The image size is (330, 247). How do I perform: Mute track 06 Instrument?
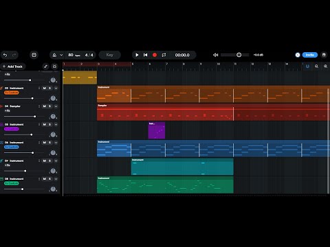(45, 143)
